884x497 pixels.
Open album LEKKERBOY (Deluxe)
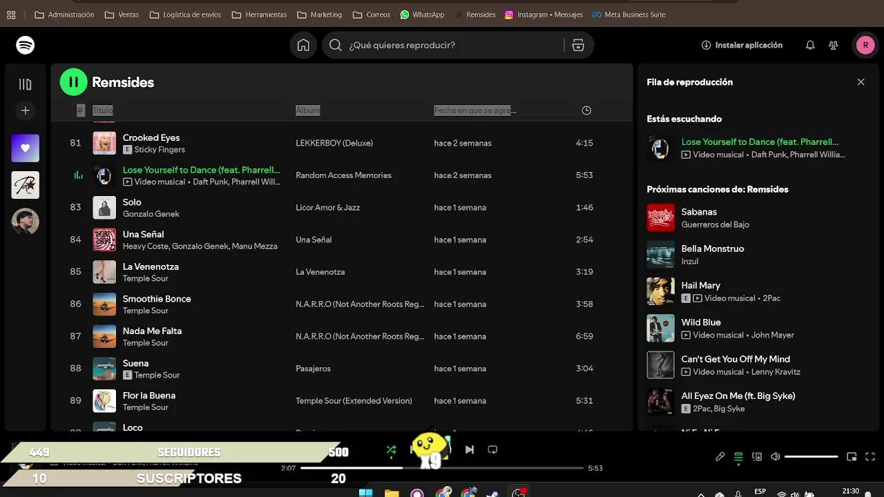[334, 143]
